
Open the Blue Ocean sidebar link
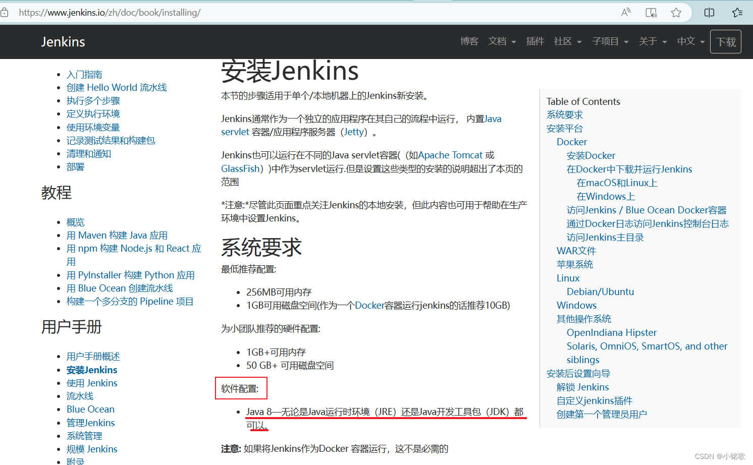point(91,410)
